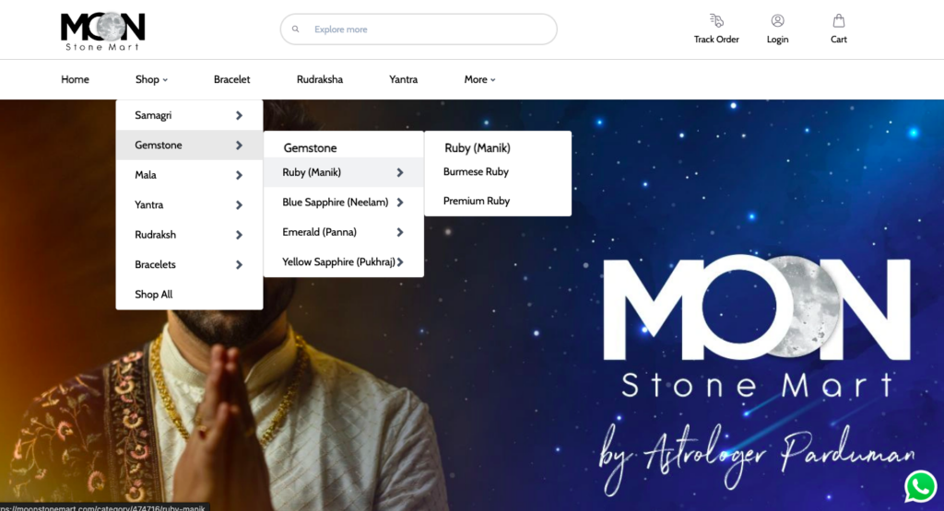Select Burmese Ruby from submenu

(476, 171)
